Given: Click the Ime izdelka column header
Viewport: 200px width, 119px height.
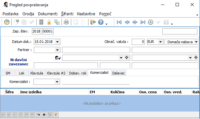Looking at the screenshot, I should click(x=54, y=92).
